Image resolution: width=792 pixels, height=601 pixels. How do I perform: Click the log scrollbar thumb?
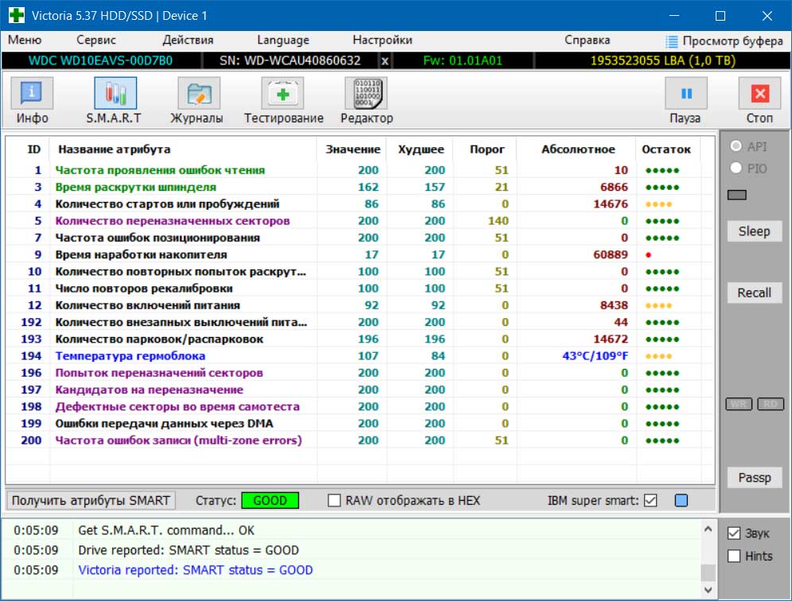point(708,572)
